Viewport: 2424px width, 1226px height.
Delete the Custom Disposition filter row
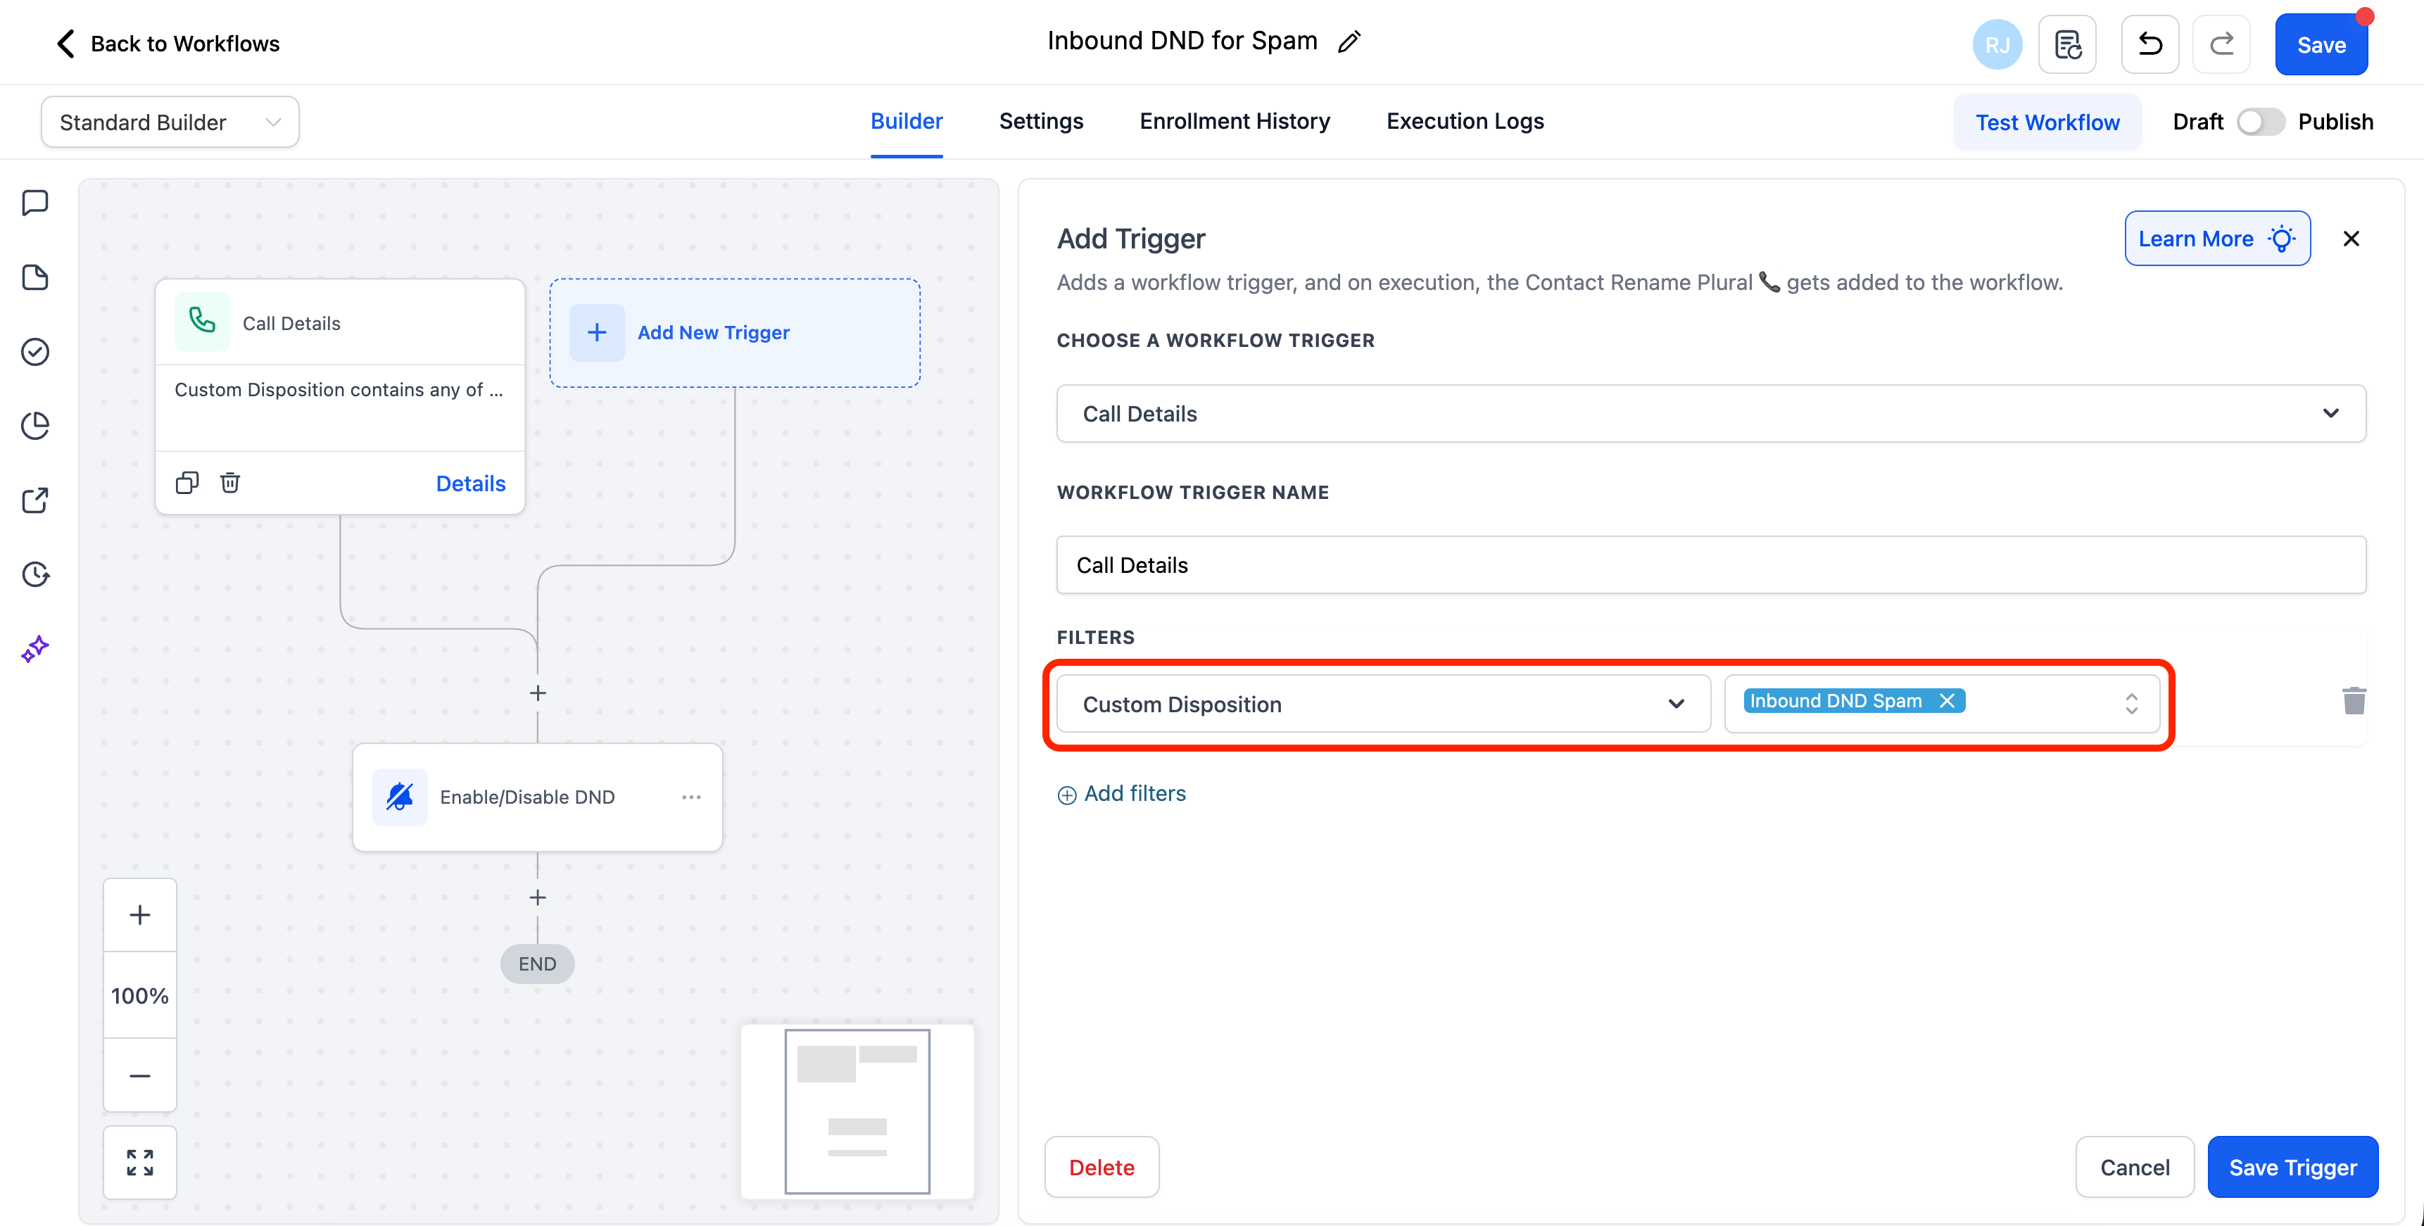[x=2354, y=701]
